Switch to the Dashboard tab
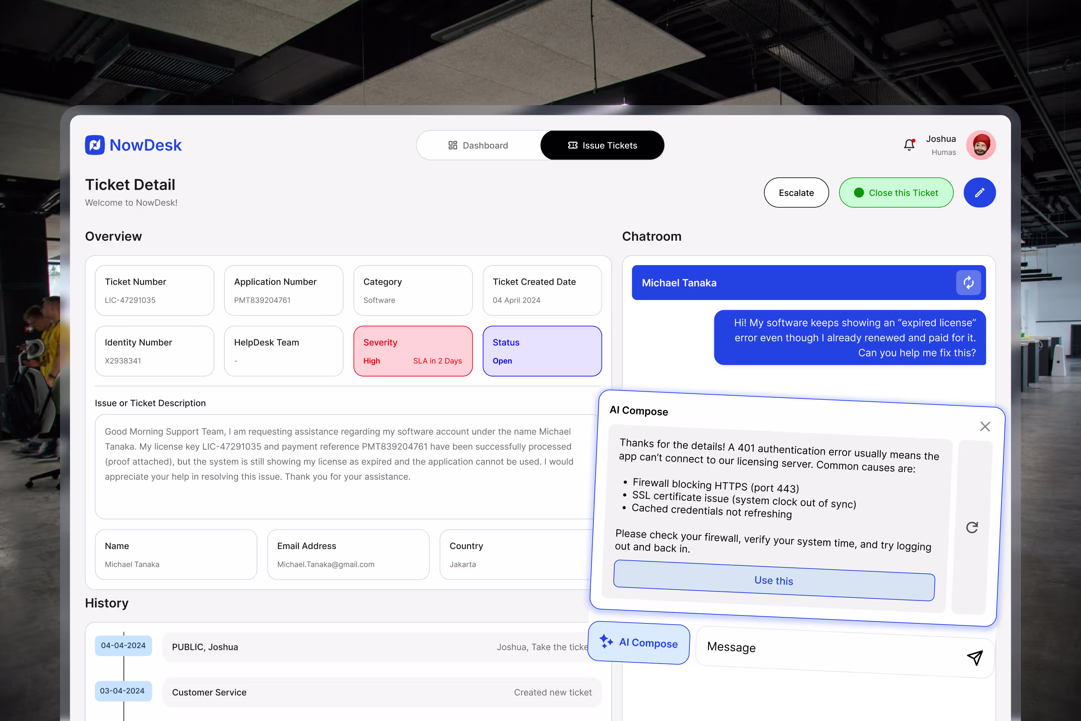This screenshot has height=721, width=1081. [478, 145]
